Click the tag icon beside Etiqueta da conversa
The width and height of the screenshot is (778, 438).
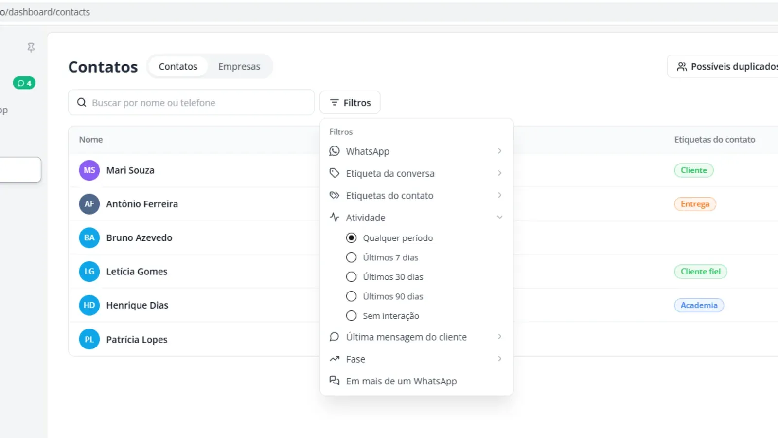pos(335,173)
